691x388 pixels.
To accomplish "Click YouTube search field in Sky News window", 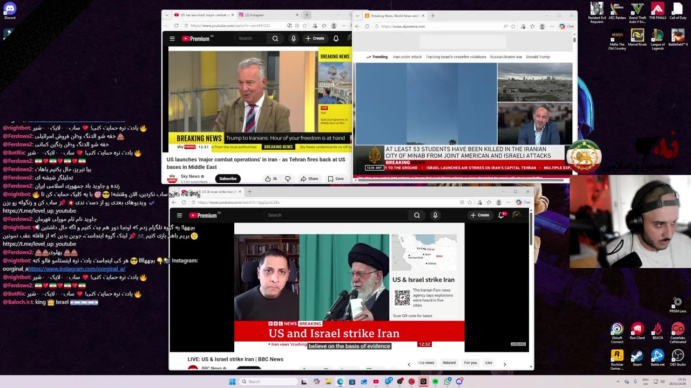I will pyautogui.click(x=252, y=38).
